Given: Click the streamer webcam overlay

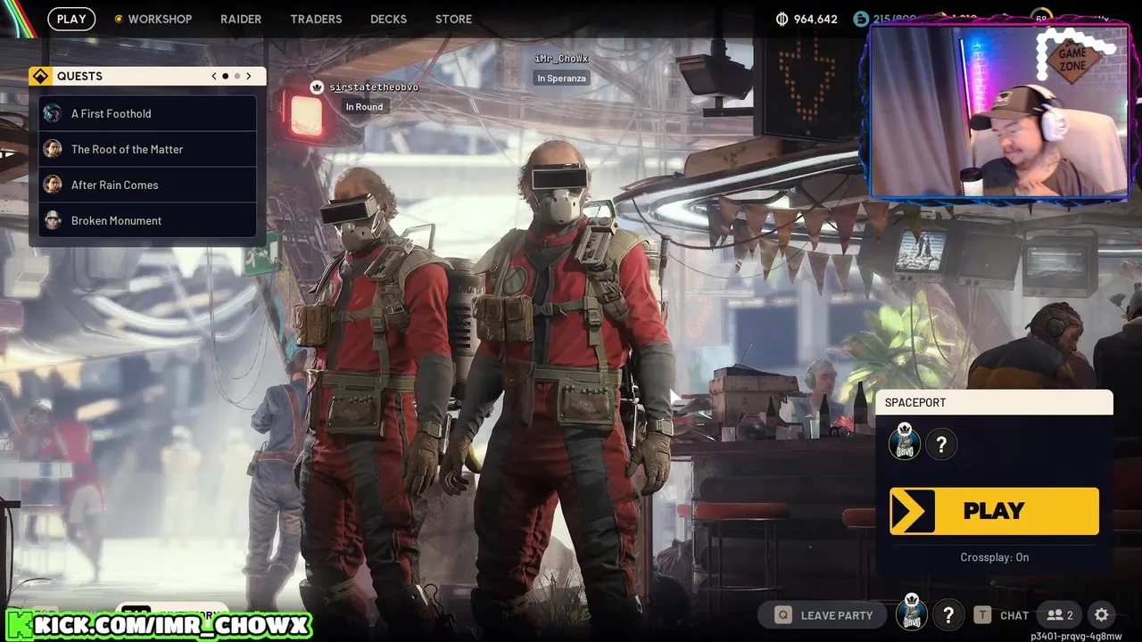Looking at the screenshot, I should tap(999, 111).
